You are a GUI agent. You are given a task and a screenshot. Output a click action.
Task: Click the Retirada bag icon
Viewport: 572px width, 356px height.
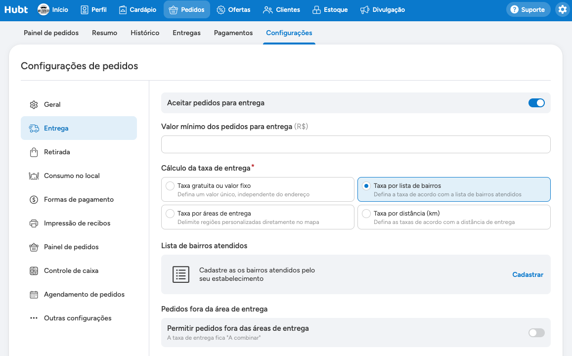34,152
